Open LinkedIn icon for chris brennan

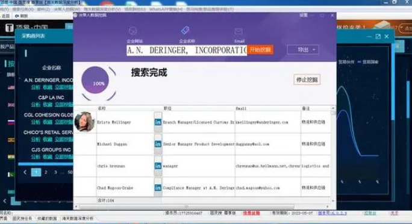[x=158, y=166]
